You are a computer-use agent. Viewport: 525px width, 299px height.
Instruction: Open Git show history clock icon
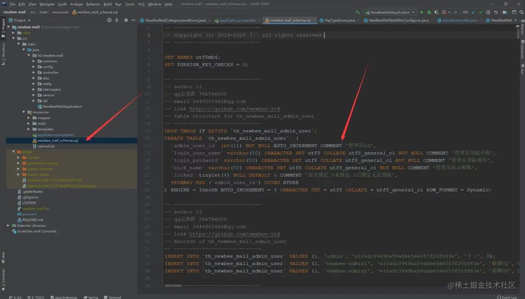click(488, 12)
